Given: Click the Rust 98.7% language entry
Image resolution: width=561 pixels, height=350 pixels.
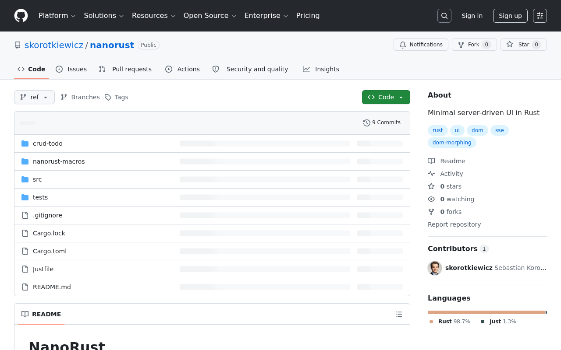Looking at the screenshot, I should pos(450,322).
